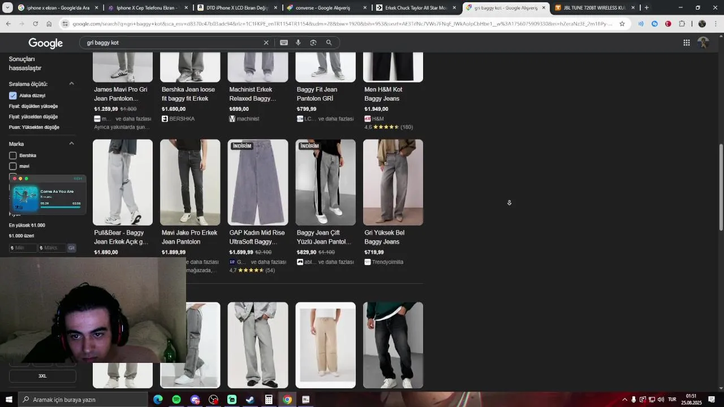Open Pull&Bear Baggy Jean product image
This screenshot has width=724, height=407.
[x=123, y=183]
